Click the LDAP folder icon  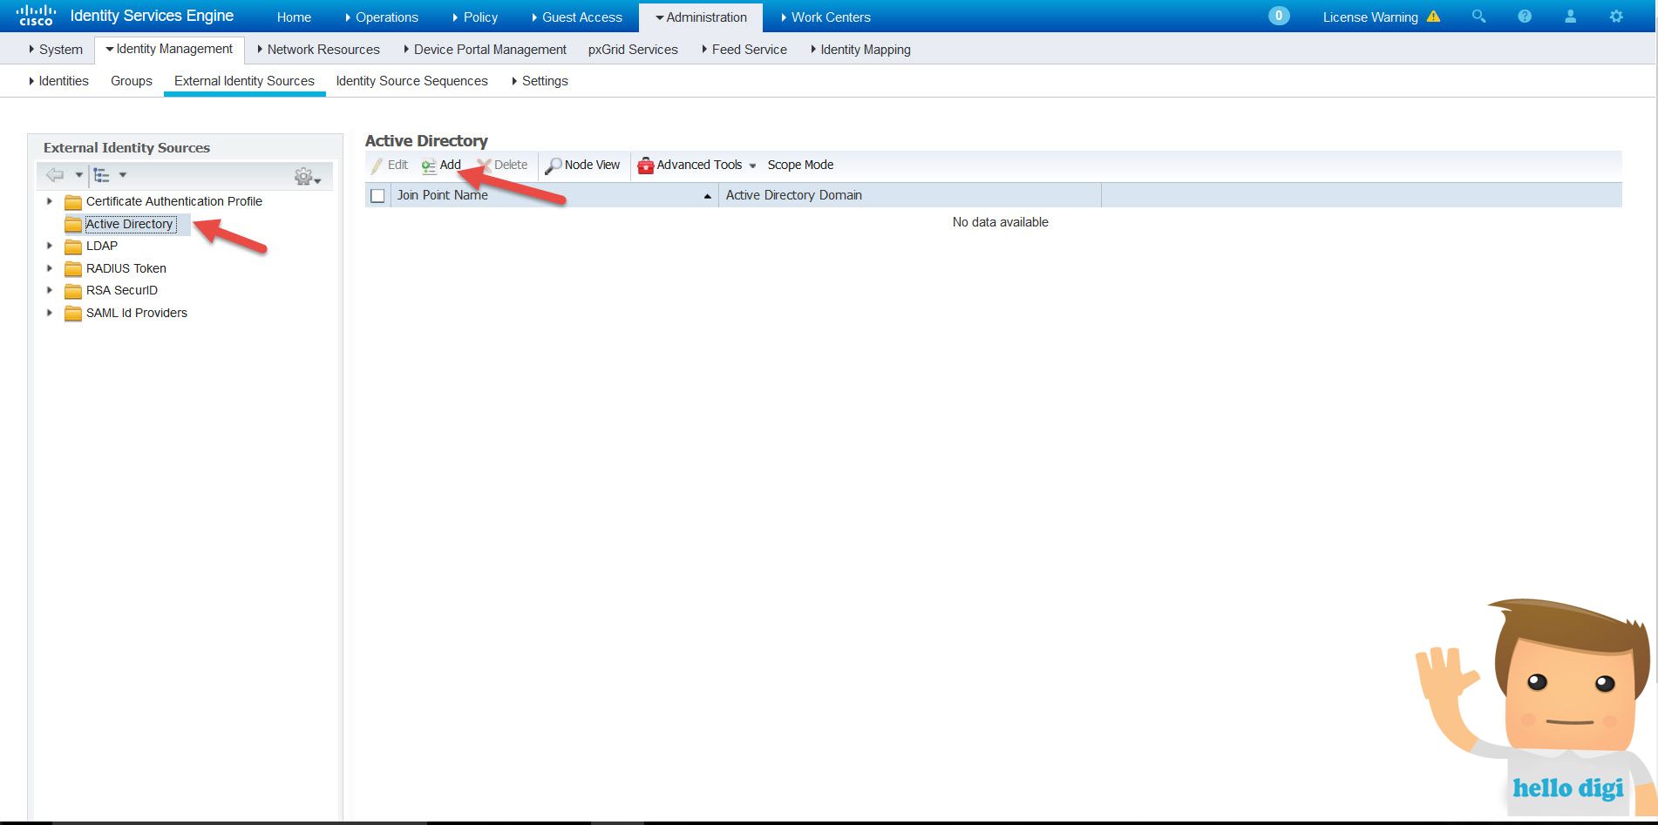point(73,247)
